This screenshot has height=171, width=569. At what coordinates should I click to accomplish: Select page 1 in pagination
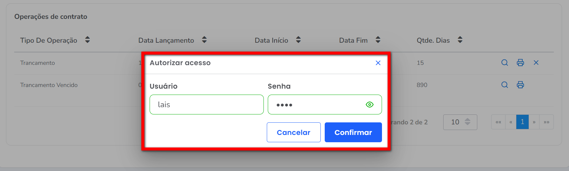pyautogui.click(x=522, y=122)
